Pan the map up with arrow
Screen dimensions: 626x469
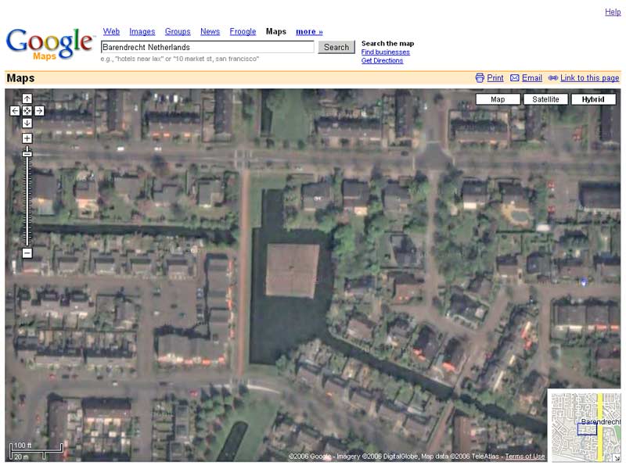[27, 98]
